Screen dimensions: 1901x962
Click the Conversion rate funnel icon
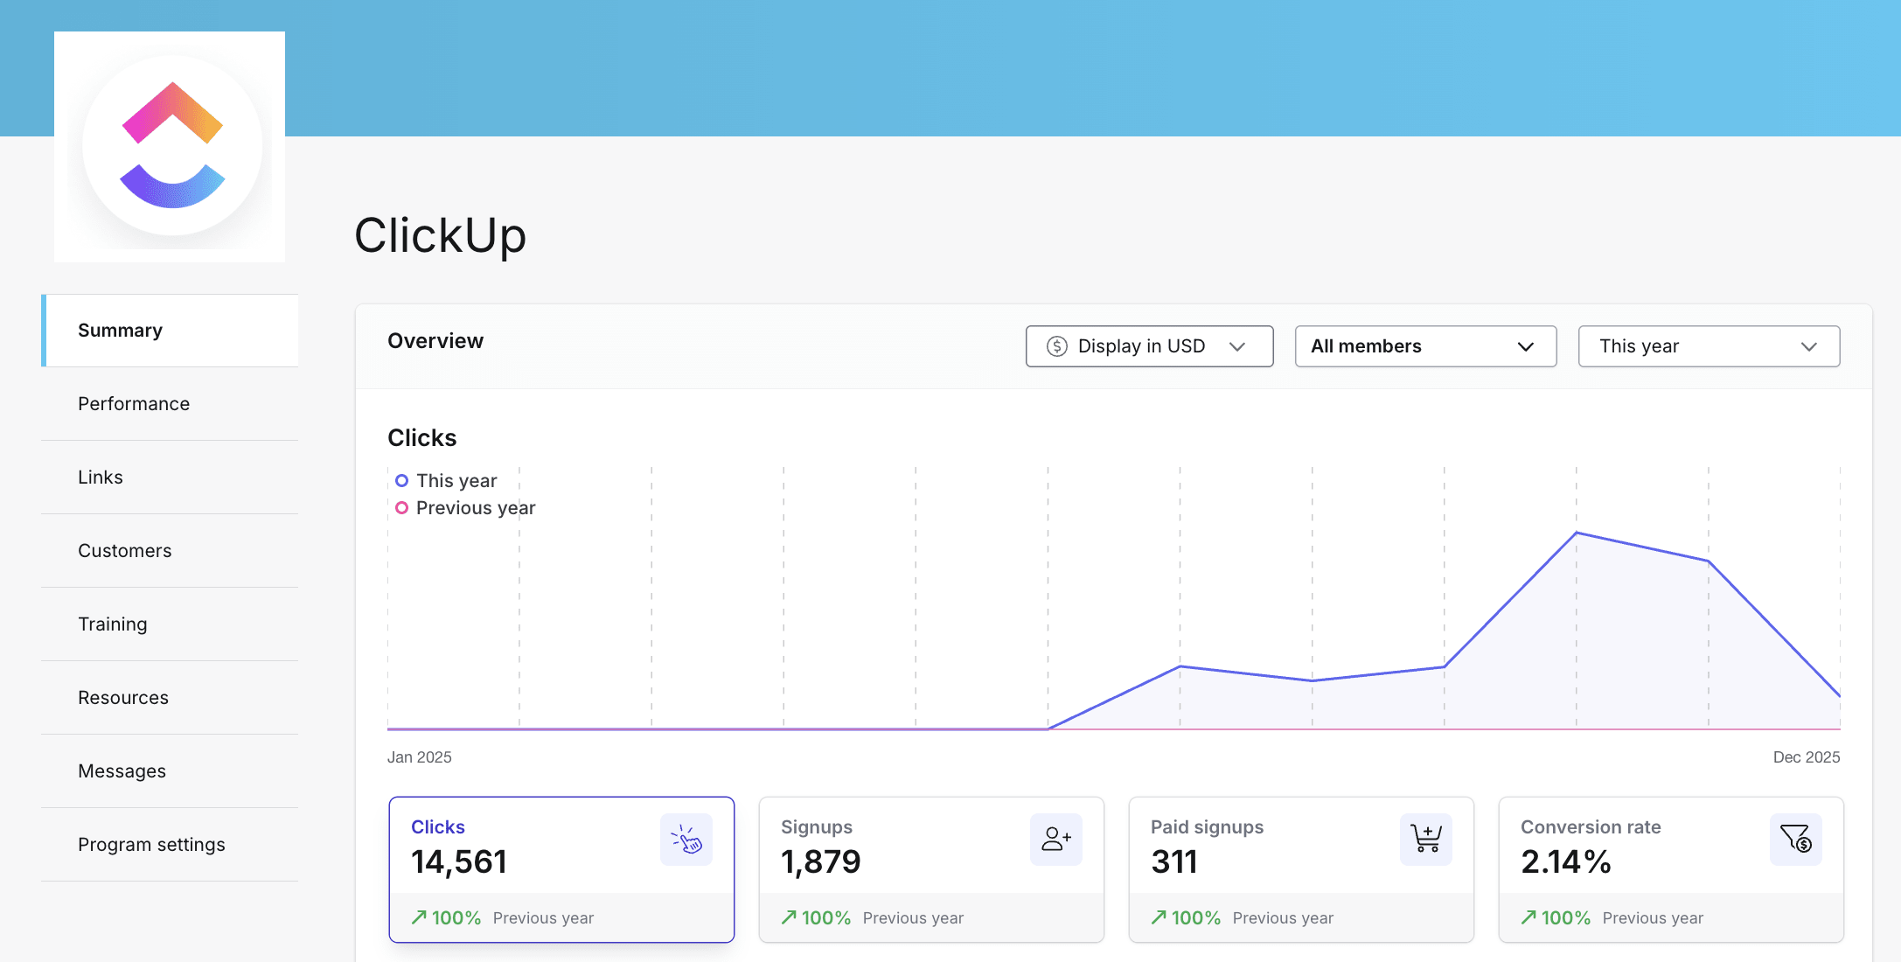pos(1796,840)
